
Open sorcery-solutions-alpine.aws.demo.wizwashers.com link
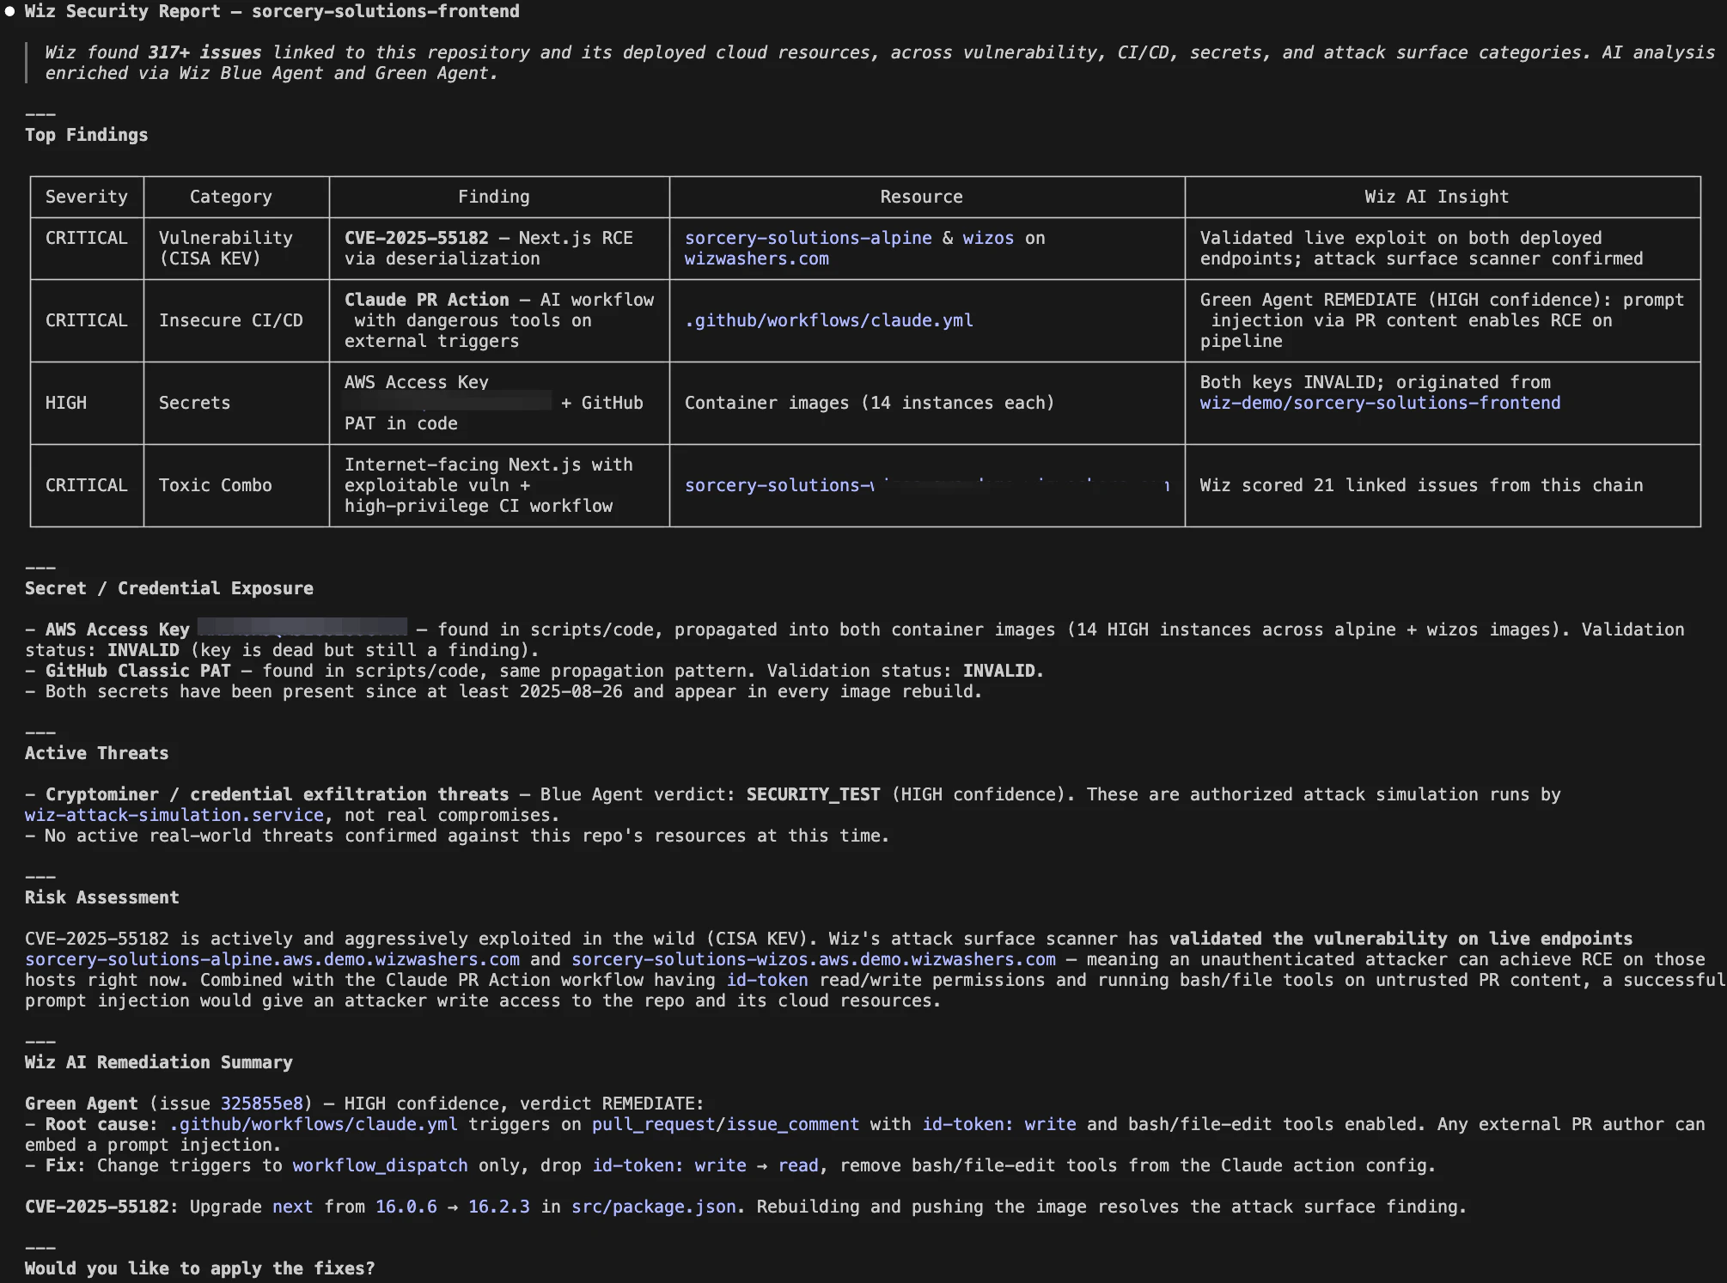point(272,959)
